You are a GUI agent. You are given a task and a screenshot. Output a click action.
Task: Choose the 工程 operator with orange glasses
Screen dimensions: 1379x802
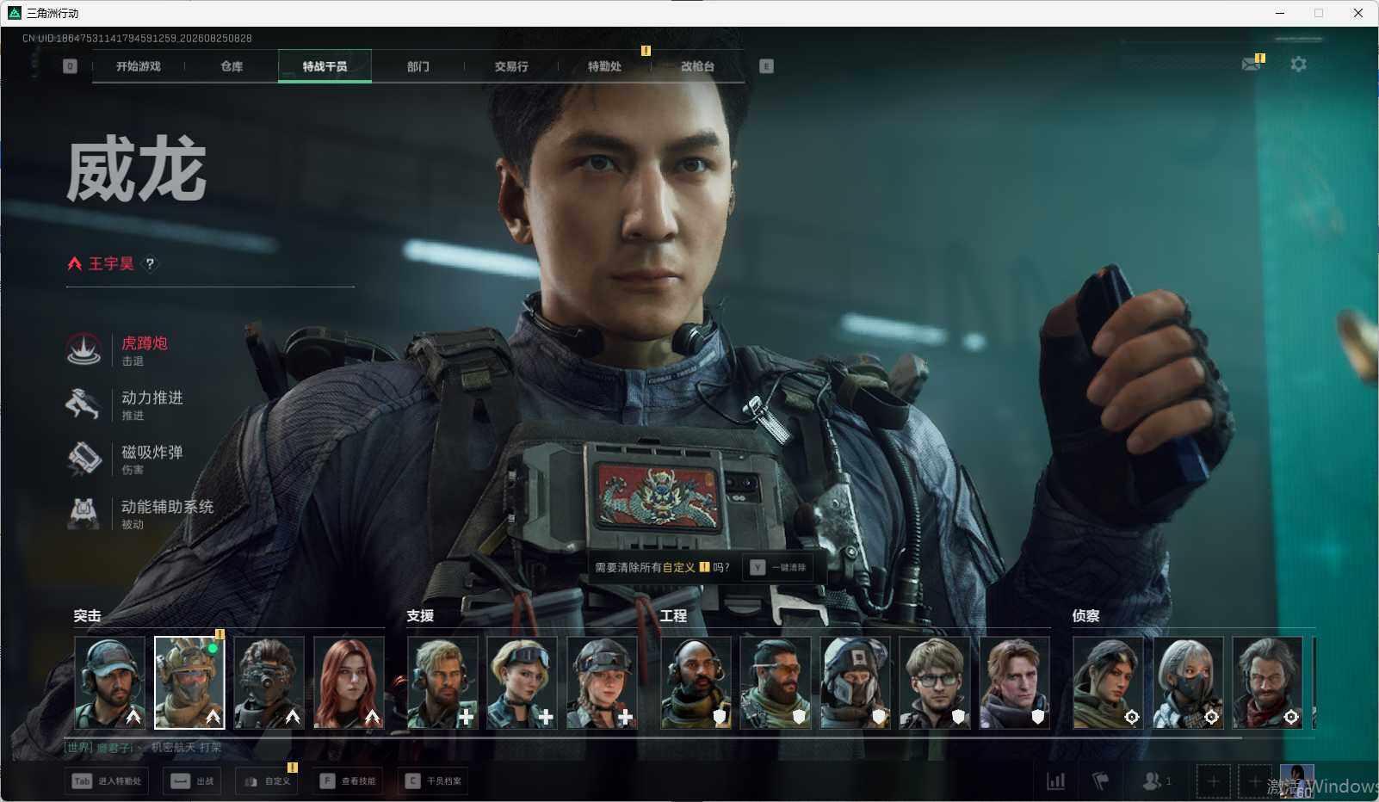point(775,682)
